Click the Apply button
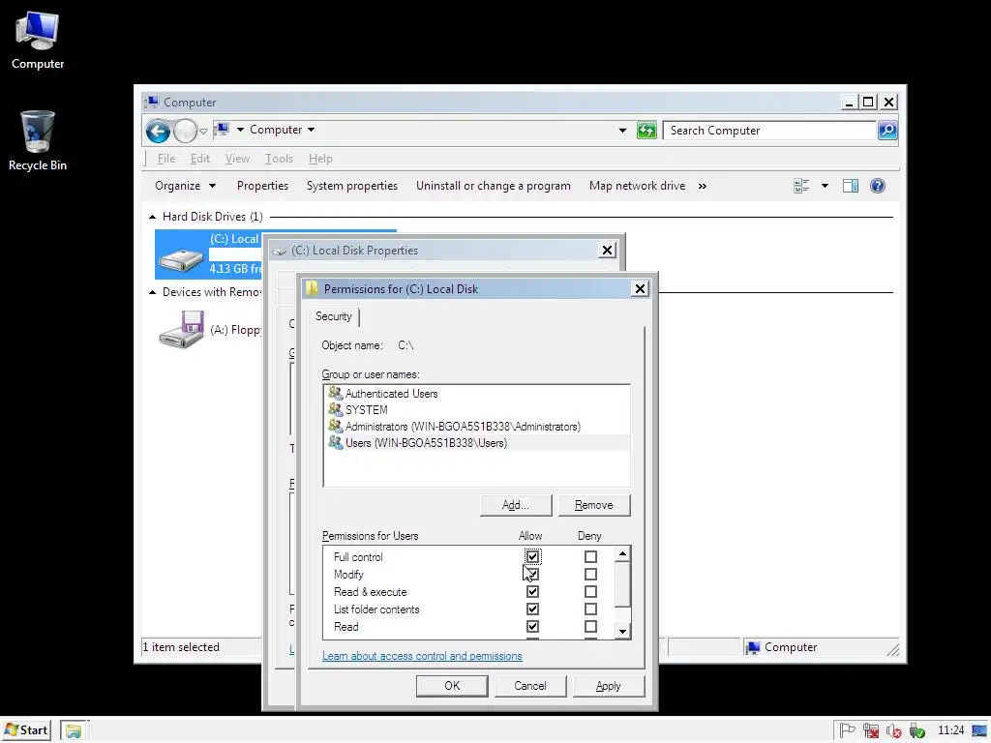Viewport: 991px width, 743px height. pos(609,686)
